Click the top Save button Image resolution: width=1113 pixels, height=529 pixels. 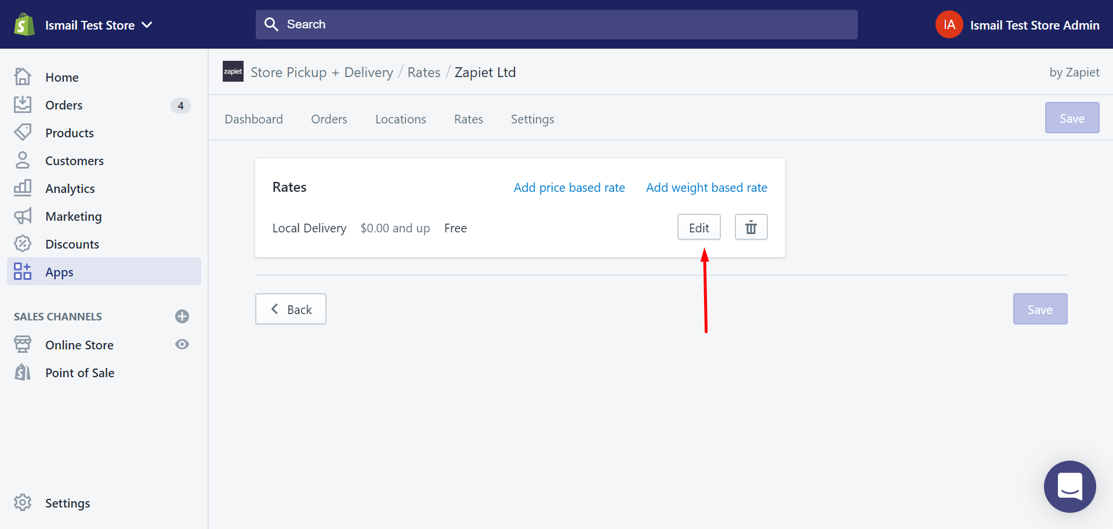click(x=1072, y=118)
